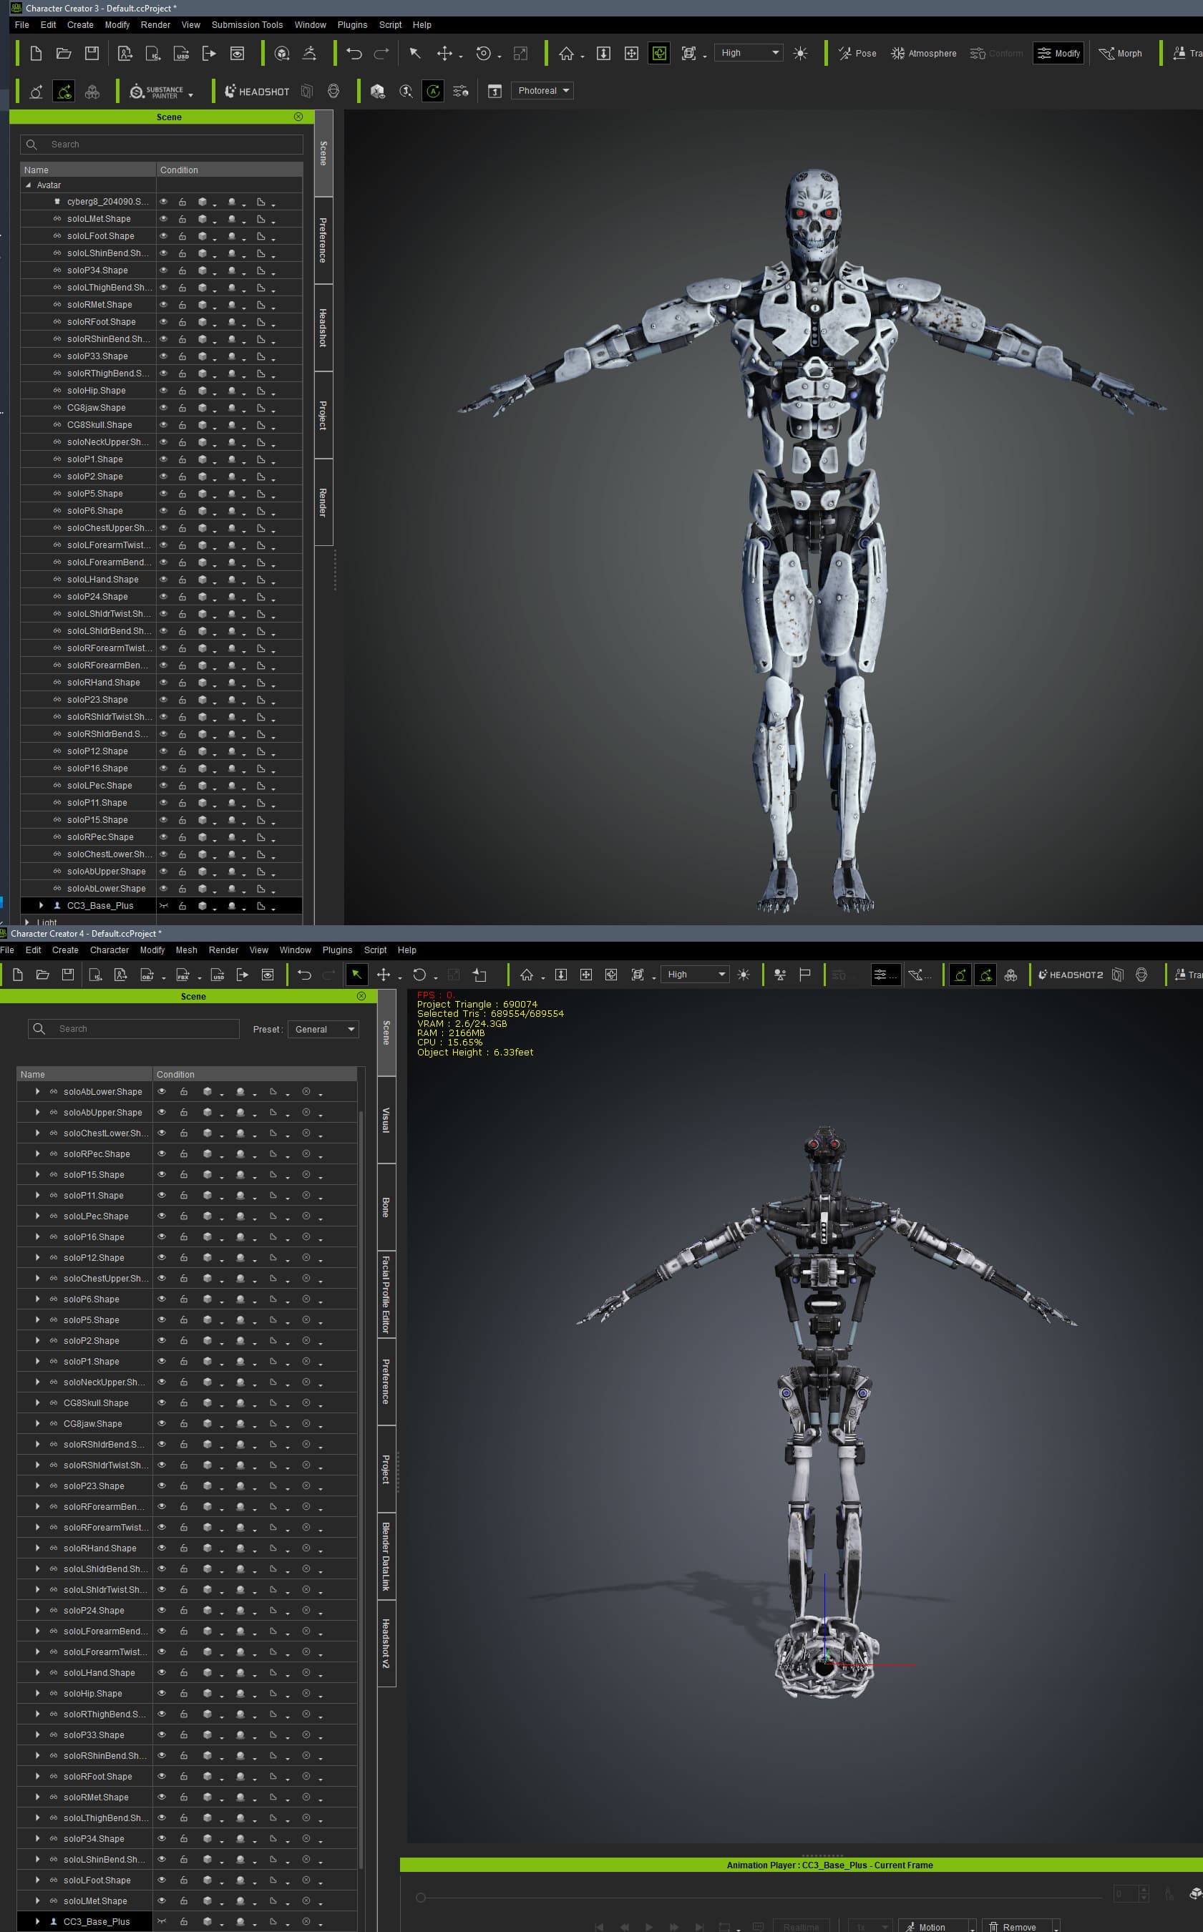1203x1932 pixels.
Task: Open Submission Tools menu in Character Creator 3
Action: click(x=247, y=24)
